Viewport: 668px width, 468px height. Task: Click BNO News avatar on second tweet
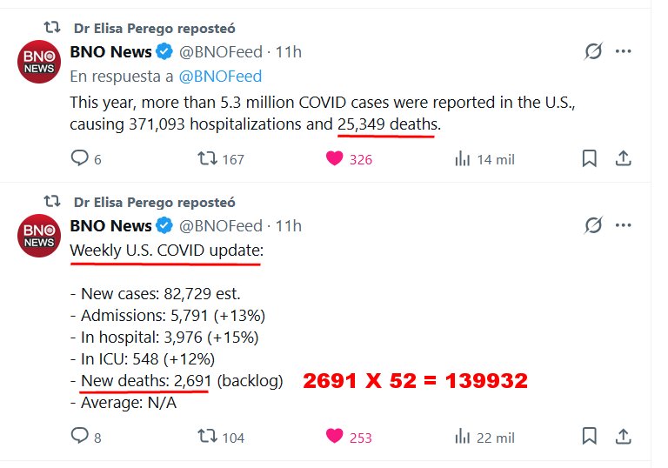[39, 235]
